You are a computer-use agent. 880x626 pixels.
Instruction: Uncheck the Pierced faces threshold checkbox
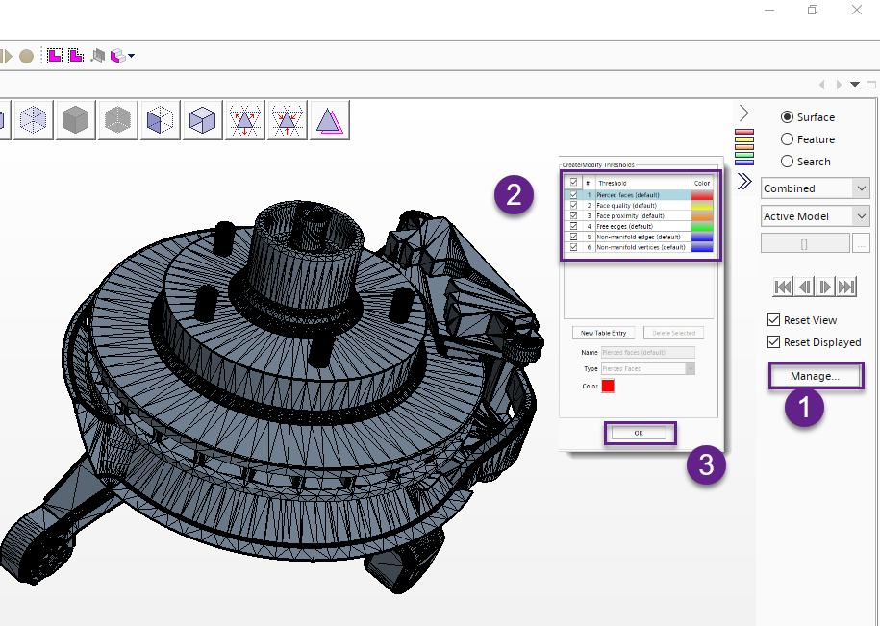(573, 194)
